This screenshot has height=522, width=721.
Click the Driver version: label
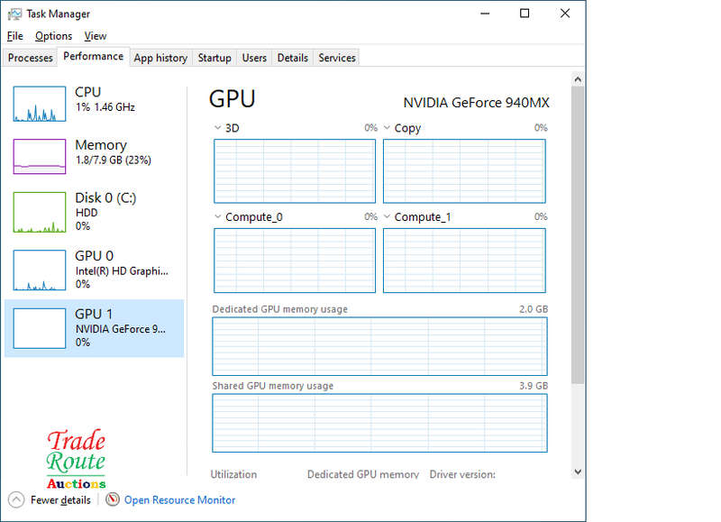(462, 474)
